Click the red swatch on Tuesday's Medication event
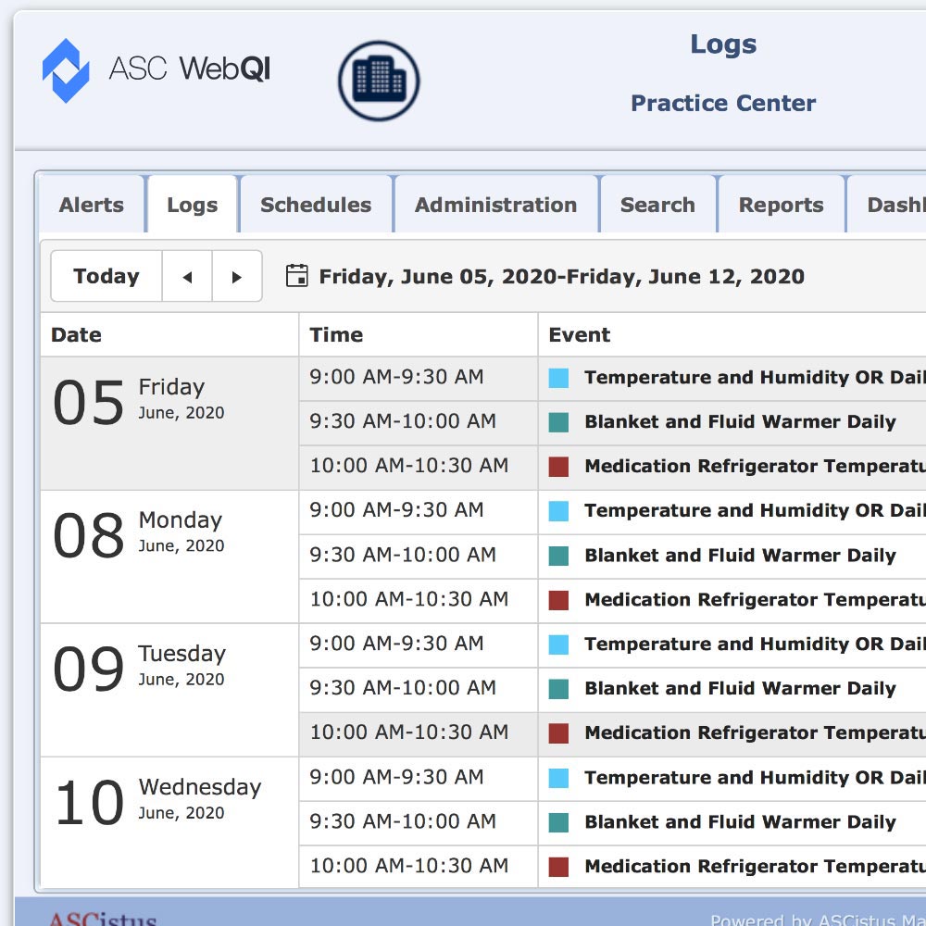This screenshot has width=926, height=926. (558, 733)
